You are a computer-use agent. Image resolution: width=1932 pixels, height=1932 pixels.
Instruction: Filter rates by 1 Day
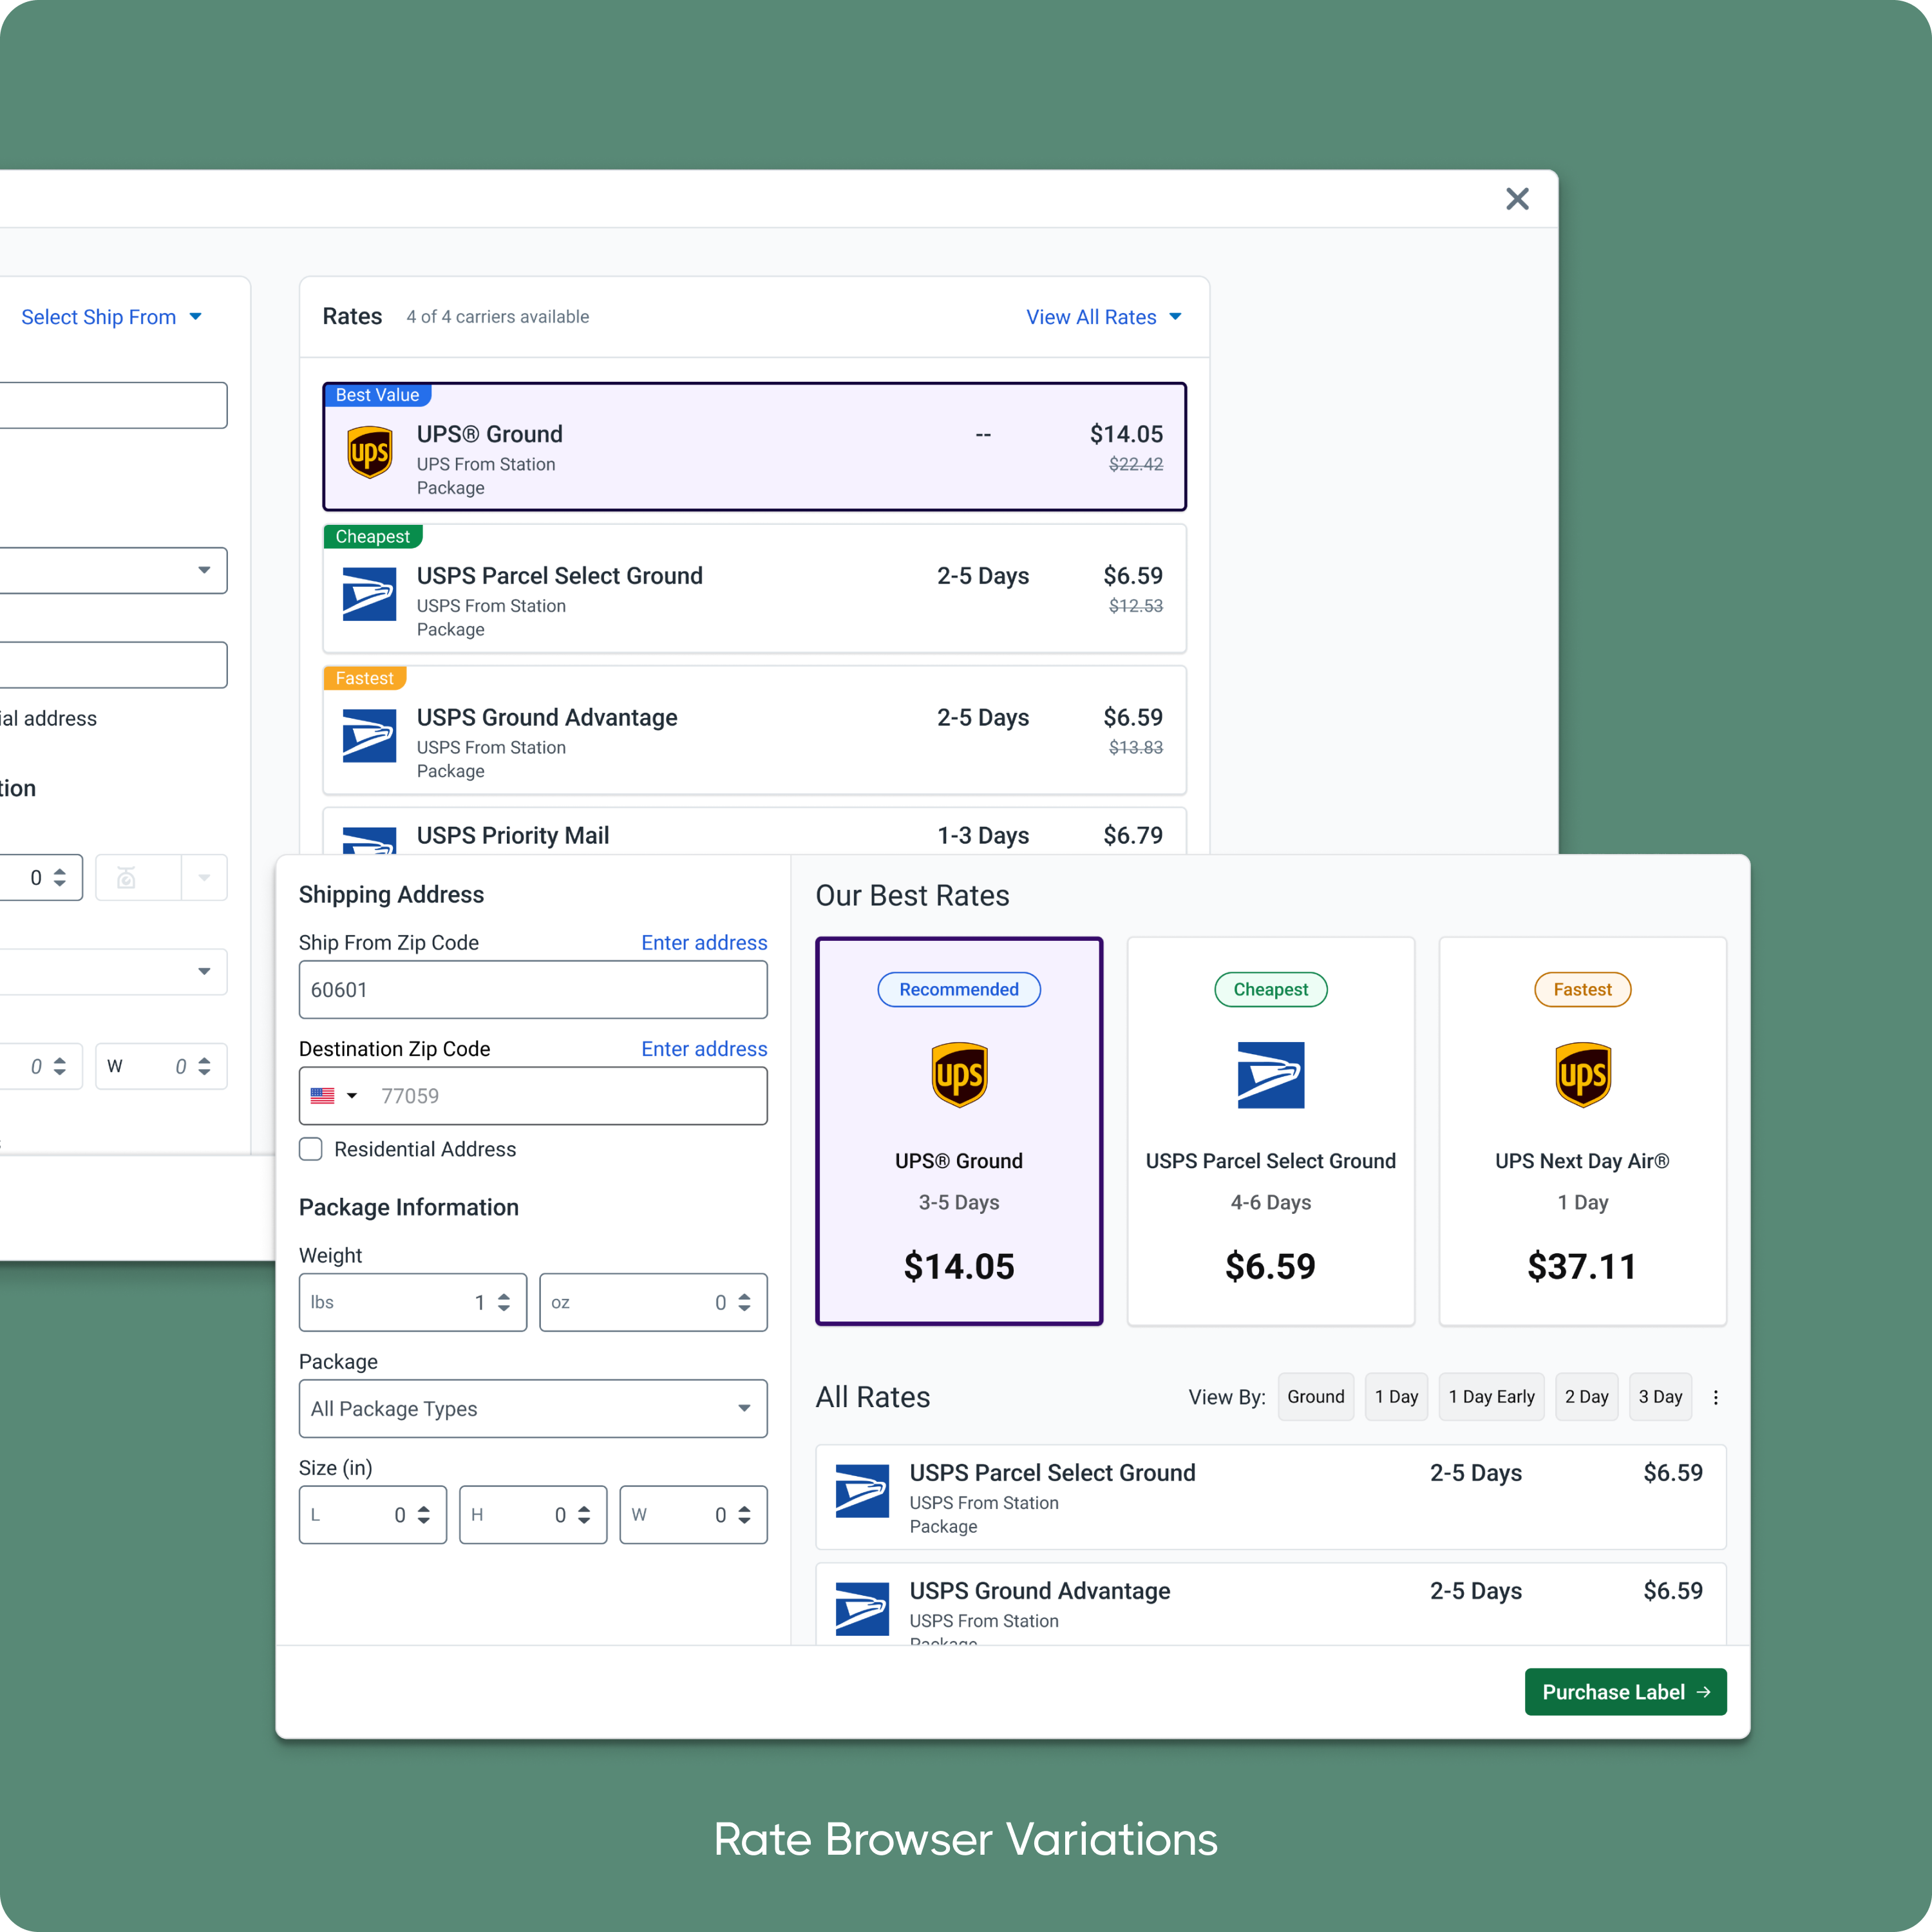pyautogui.click(x=1396, y=1397)
